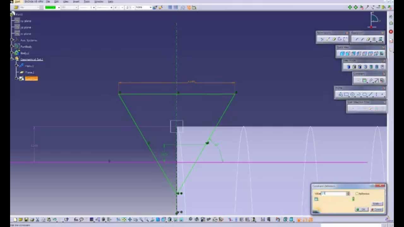Open the File menu

pos(48,2)
